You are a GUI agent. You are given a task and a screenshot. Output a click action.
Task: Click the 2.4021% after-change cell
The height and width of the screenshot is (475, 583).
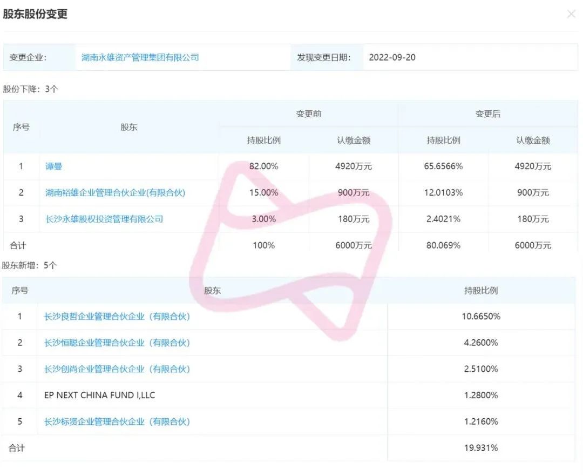[443, 219]
